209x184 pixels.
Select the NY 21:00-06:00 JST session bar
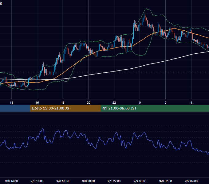pyautogui.click(x=155, y=108)
